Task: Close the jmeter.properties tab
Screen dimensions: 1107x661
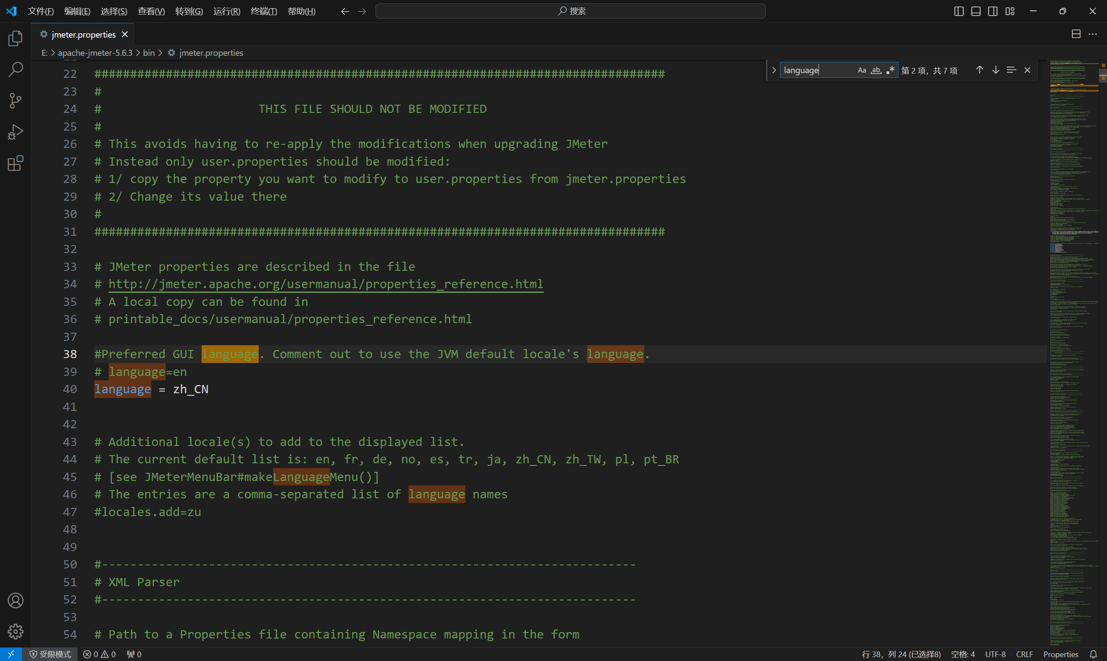Action: point(125,34)
